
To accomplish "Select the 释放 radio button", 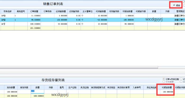I will coord(174,5).
